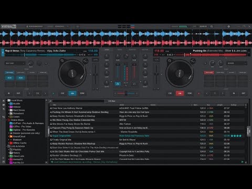This screenshot has height=189, width=252.
Task: Click SYNC on the left deck
Action: pyautogui.click(x=82, y=93)
